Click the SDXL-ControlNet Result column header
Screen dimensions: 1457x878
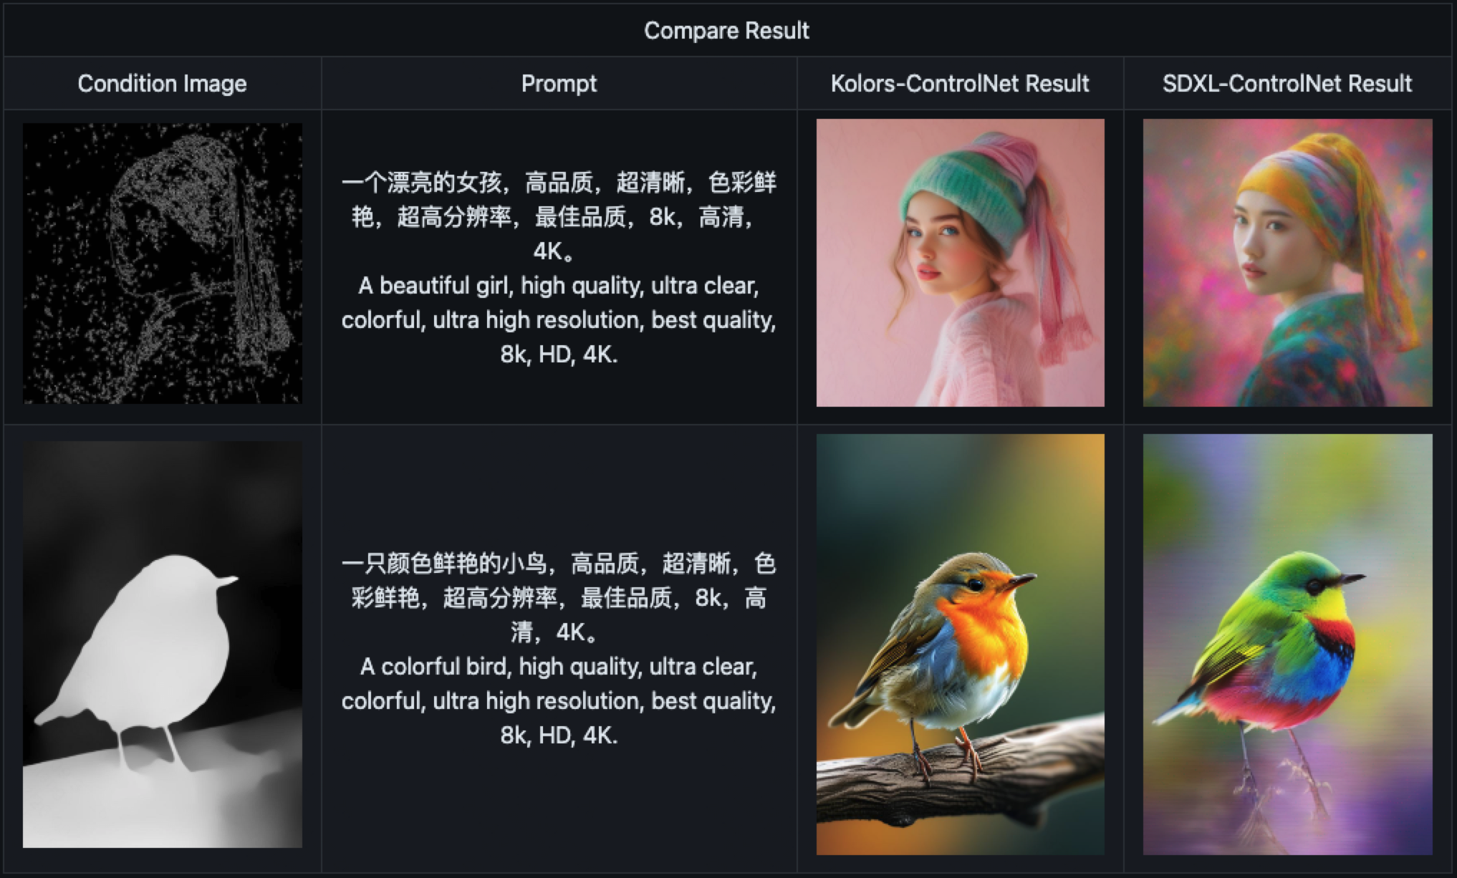pos(1287,84)
